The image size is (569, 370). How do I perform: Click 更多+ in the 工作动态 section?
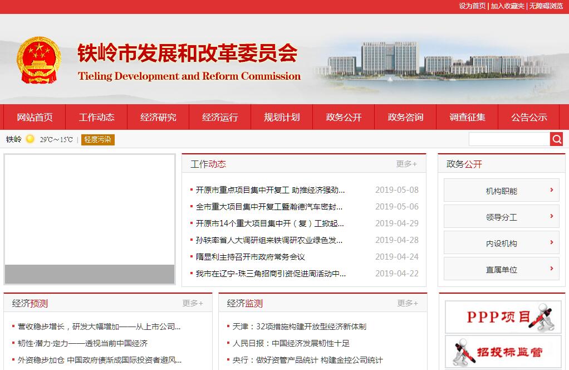pos(406,164)
